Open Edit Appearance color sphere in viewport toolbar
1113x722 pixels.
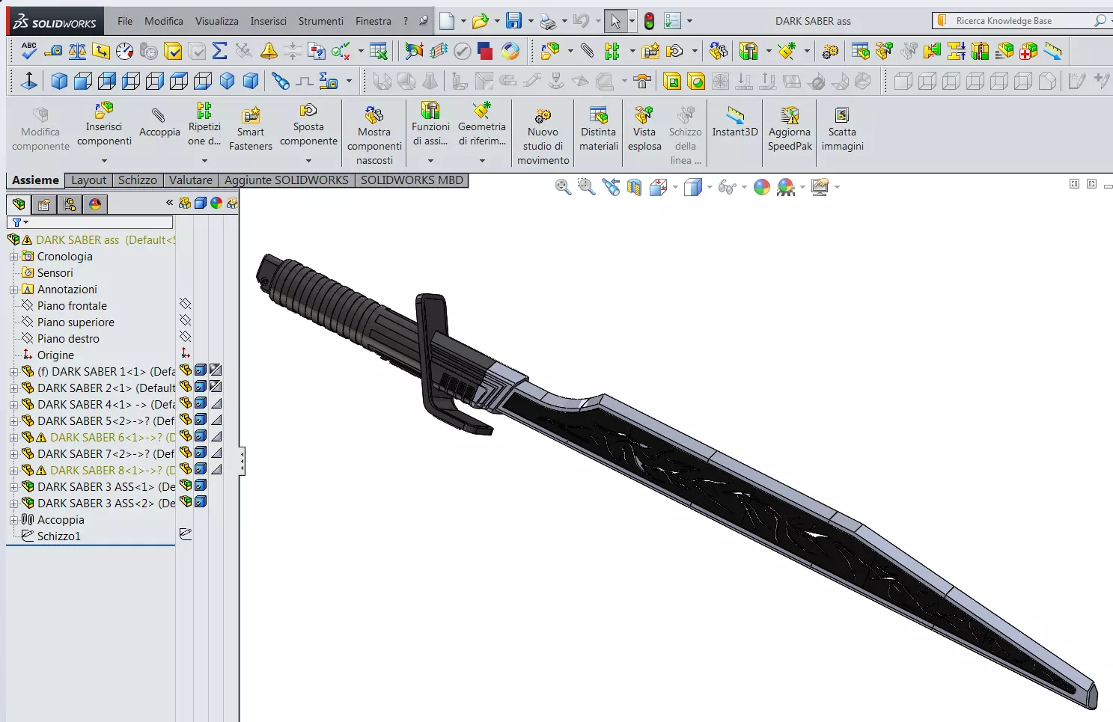pos(762,187)
